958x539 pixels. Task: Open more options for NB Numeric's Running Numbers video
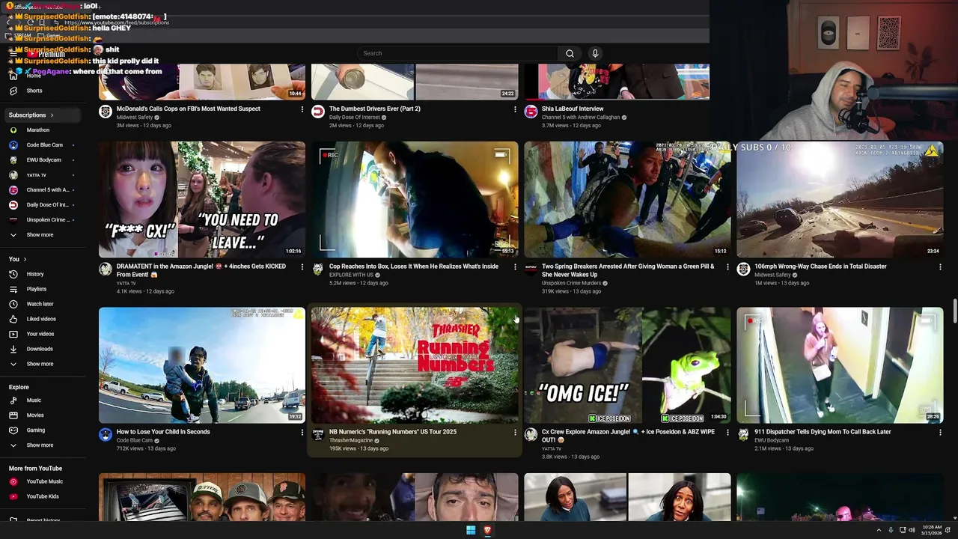(x=515, y=433)
